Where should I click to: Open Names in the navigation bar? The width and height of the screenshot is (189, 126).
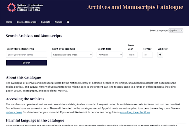click(58, 22)
